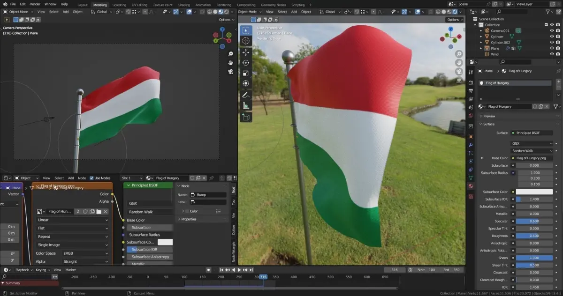
Task: Uncheck Collection exclude checkbox in outliner
Action: point(546,25)
